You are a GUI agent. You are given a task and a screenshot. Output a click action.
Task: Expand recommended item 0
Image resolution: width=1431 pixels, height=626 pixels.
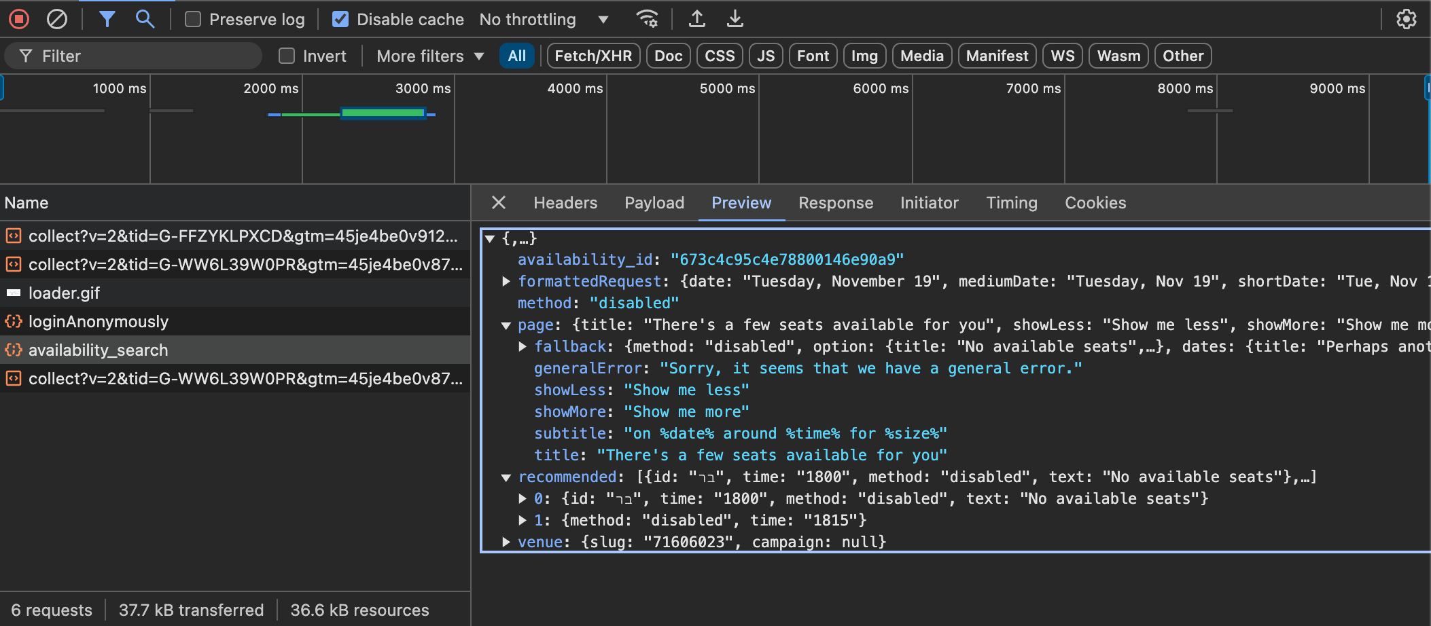point(523,498)
